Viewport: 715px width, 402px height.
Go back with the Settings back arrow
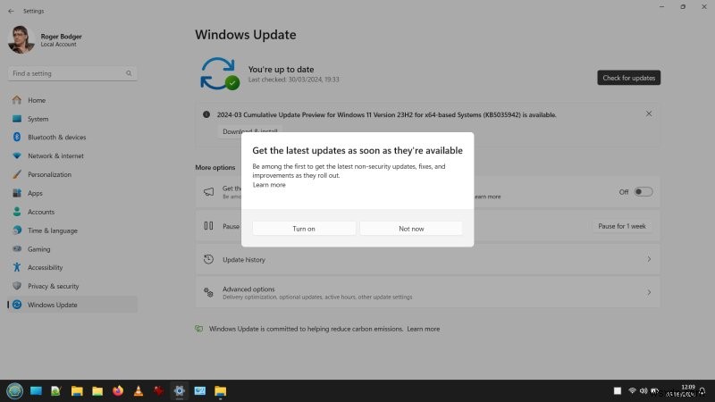pos(11,11)
